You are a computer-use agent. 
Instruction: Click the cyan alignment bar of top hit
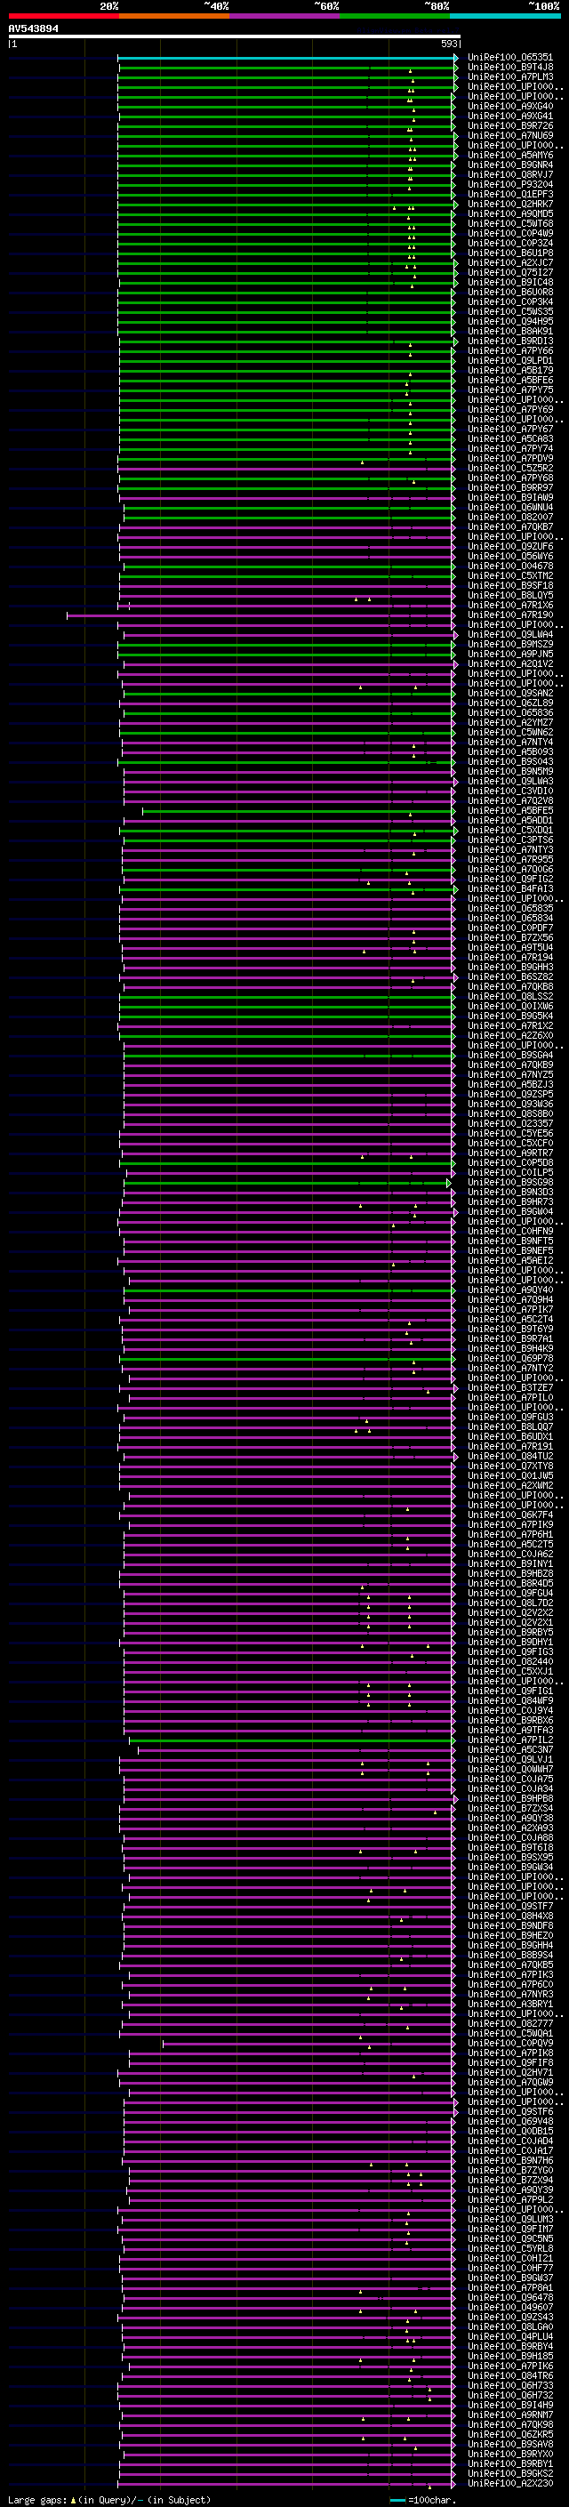click(287, 58)
